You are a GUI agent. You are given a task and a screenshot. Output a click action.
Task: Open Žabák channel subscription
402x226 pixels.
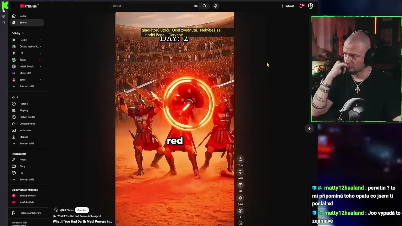[27, 60]
